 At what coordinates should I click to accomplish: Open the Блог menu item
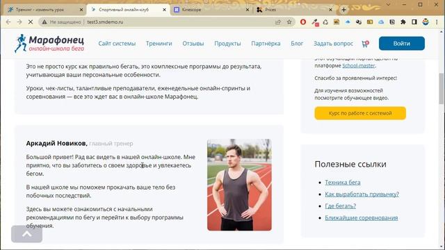(x=297, y=44)
